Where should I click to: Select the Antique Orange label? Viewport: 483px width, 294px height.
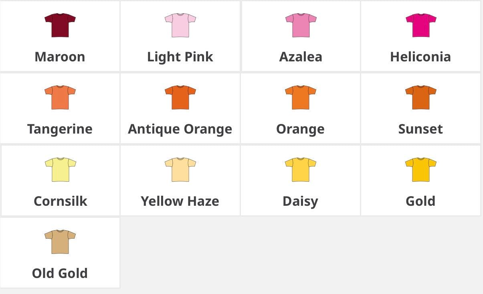click(x=180, y=129)
